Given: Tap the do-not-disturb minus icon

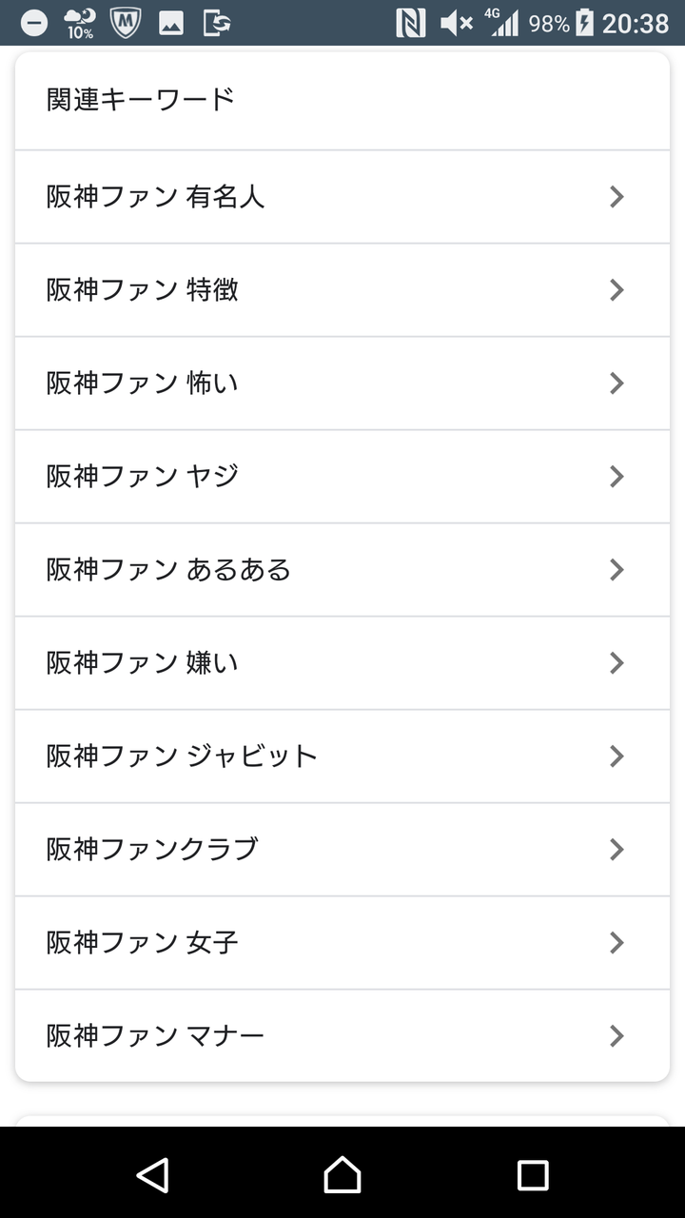Looking at the screenshot, I should click(34, 23).
